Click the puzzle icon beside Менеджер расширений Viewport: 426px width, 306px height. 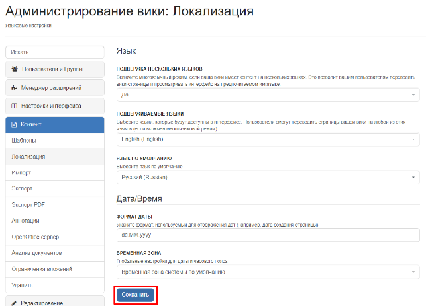coord(14,87)
